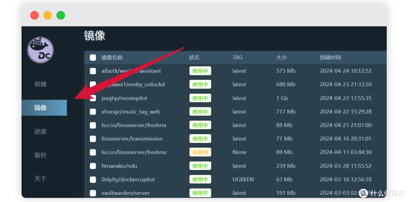Click the 575 Mb size value
Viewport: 408px width, 202px height.
(x=286, y=71)
